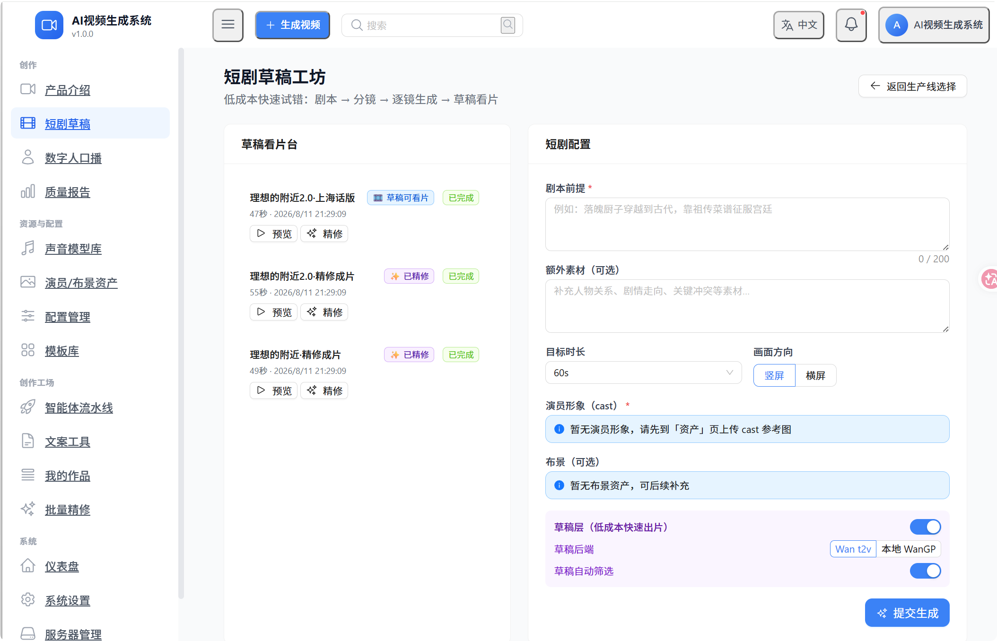Open the rocket icon for 智能体流水线
Image resolution: width=997 pixels, height=641 pixels.
coord(28,407)
